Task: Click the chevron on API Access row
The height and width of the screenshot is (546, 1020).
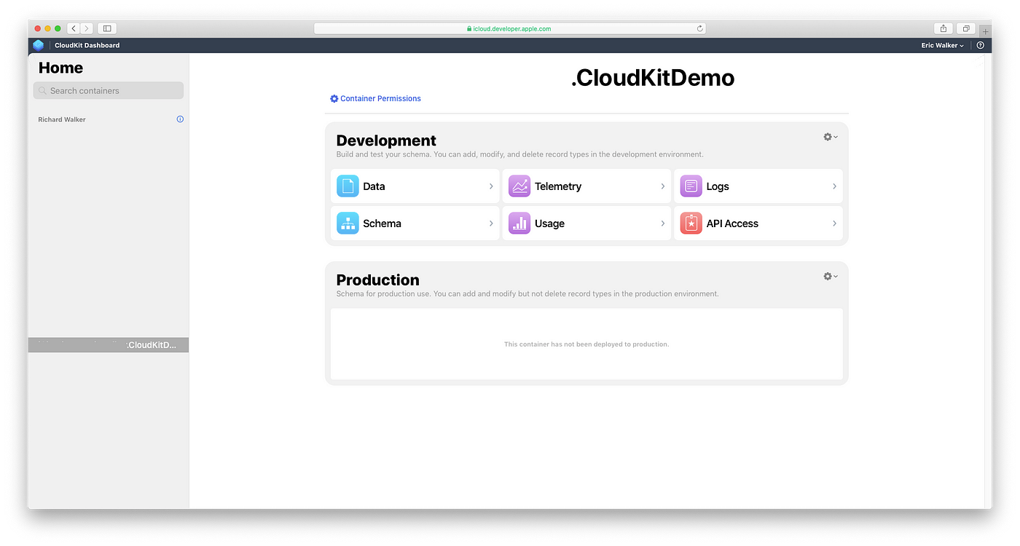Action: pyautogui.click(x=834, y=223)
